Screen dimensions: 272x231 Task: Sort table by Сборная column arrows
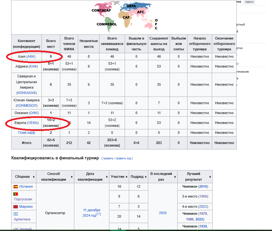(34, 177)
